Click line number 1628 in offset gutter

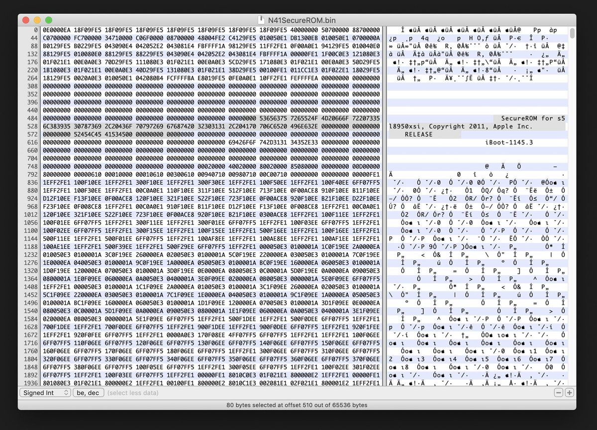[32, 326]
